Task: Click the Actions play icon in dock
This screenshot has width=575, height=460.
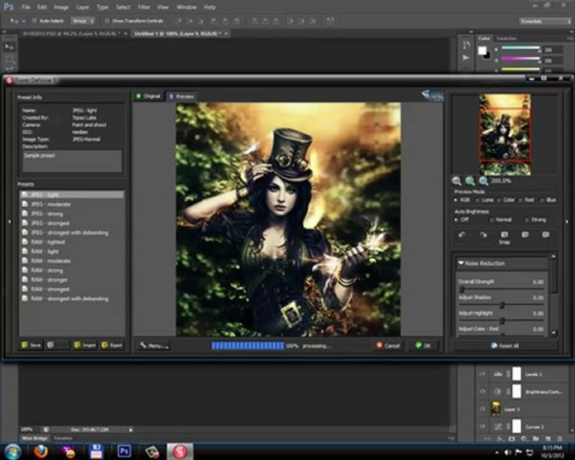Action: 466,58
